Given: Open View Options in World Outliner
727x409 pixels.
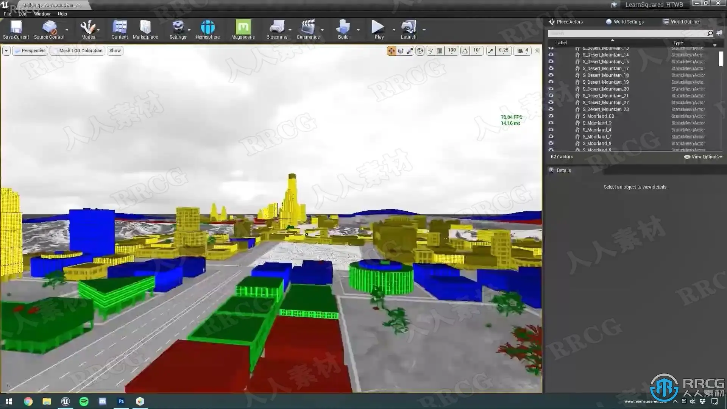Looking at the screenshot, I should pos(704,157).
